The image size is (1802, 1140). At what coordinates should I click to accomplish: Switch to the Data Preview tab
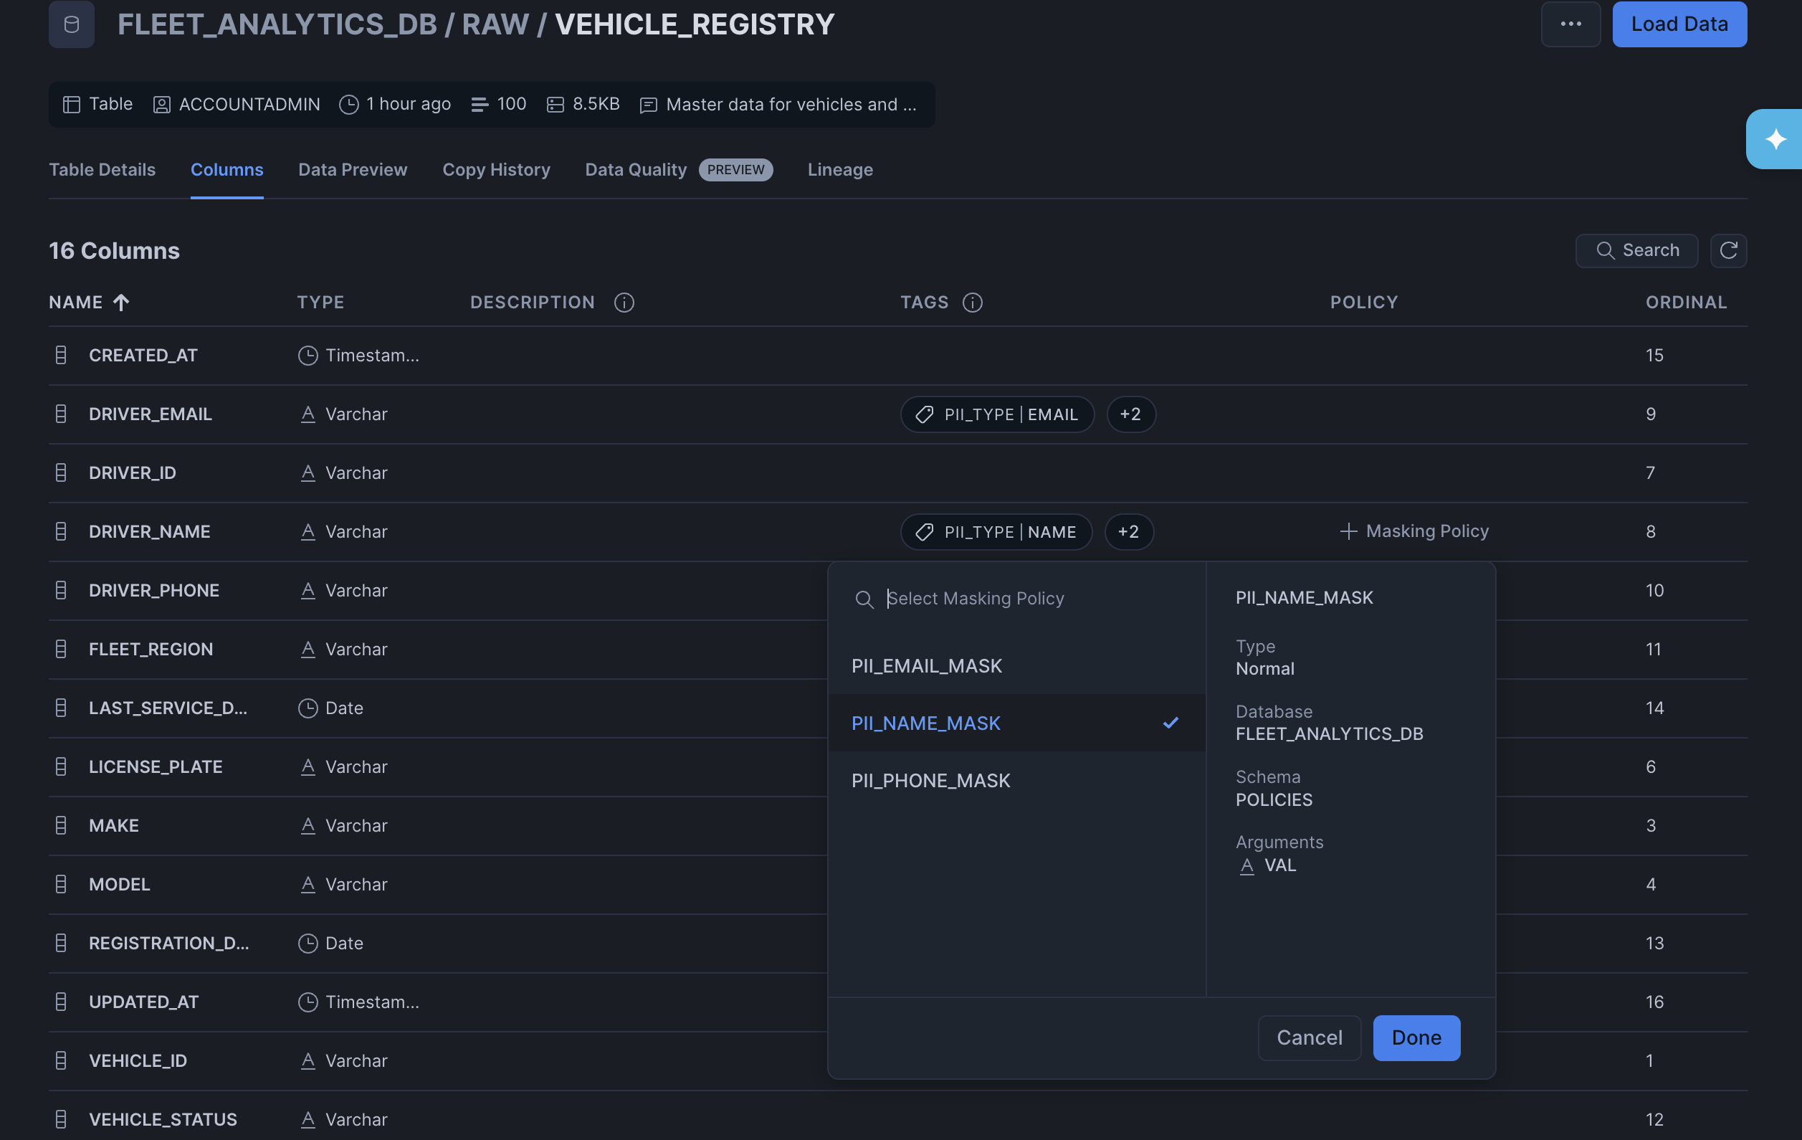[353, 170]
